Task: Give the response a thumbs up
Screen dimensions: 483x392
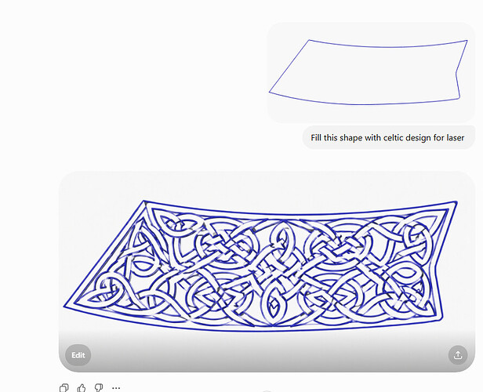Action: [82, 388]
